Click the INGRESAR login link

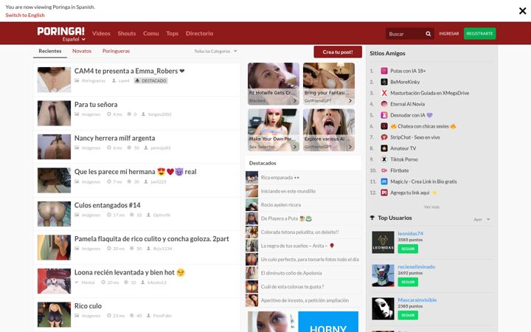tap(448, 33)
